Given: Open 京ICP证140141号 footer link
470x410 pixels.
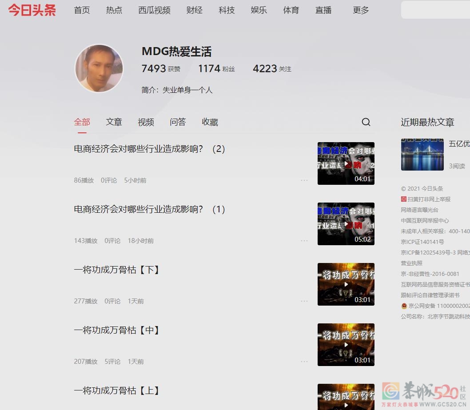Looking at the screenshot, I should point(422,242).
